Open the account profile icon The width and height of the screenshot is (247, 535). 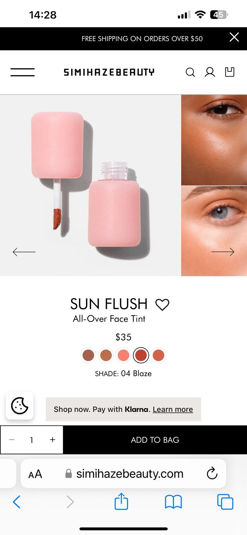pos(210,72)
